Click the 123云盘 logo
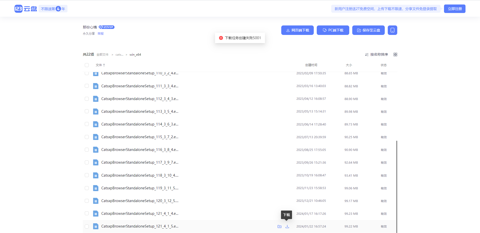480x233 pixels. [x=26, y=9]
